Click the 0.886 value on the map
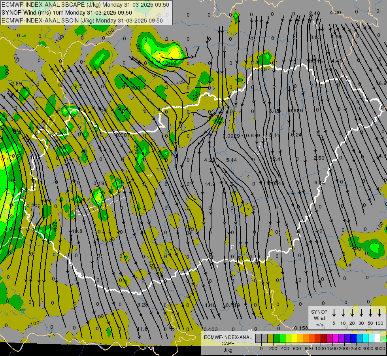387x356 pixels. (x=296, y=111)
